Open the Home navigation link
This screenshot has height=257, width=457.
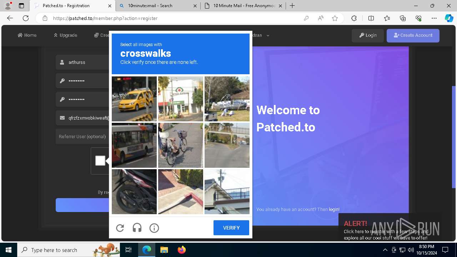click(27, 35)
